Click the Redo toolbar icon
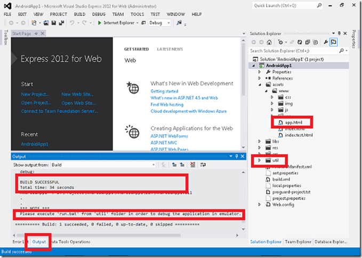 (x=84, y=23)
